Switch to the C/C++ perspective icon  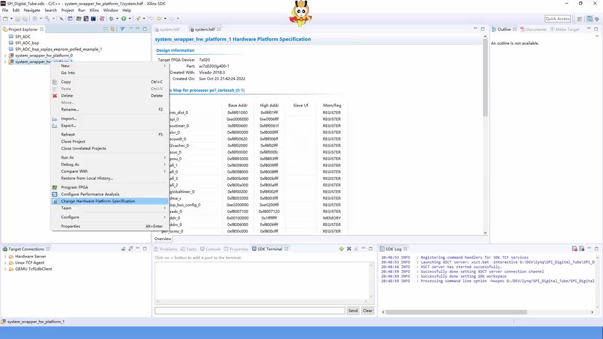589,19
